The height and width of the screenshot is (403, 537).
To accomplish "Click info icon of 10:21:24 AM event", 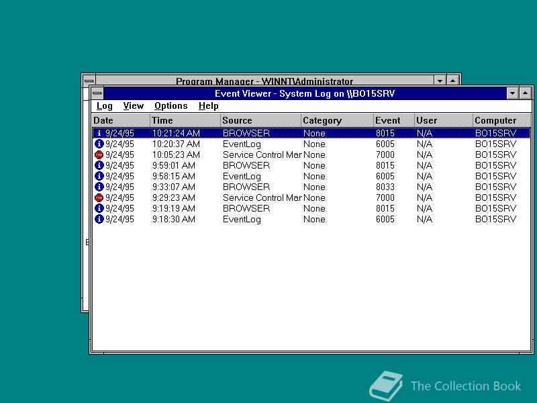I will click(x=99, y=133).
